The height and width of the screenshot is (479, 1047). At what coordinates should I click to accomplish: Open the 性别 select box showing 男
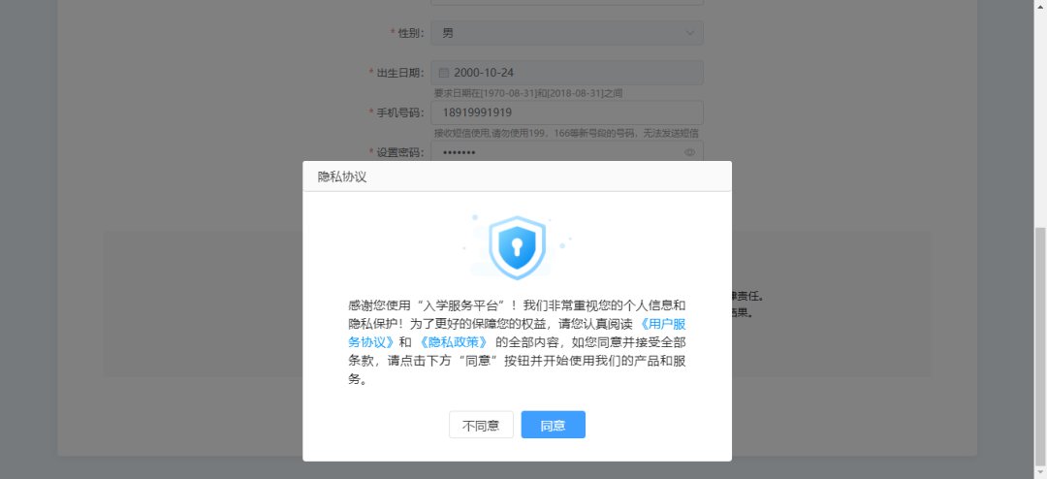[x=567, y=33]
